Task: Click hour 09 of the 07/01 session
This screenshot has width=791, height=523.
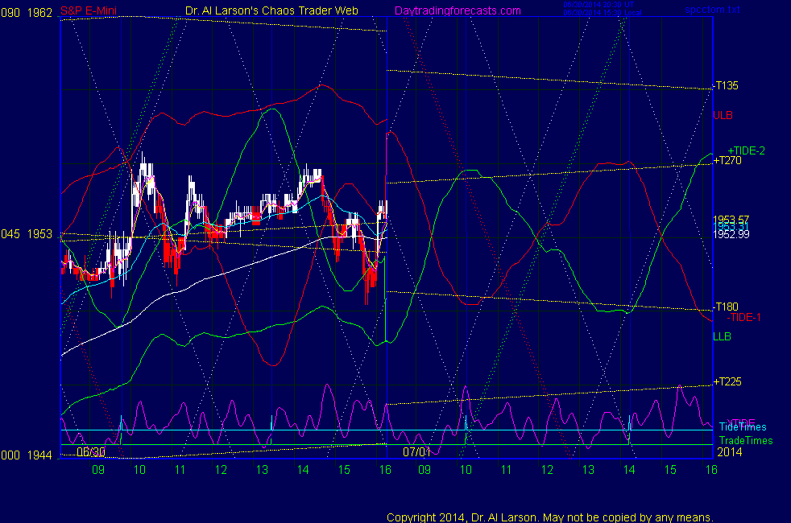Action: [424, 470]
